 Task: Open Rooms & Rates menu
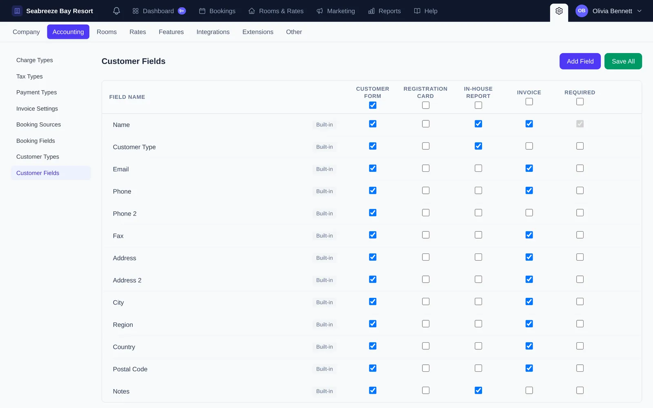(276, 11)
